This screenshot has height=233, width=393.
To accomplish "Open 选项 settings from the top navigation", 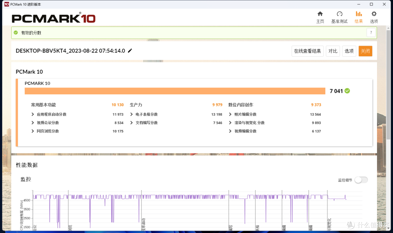I will (374, 17).
